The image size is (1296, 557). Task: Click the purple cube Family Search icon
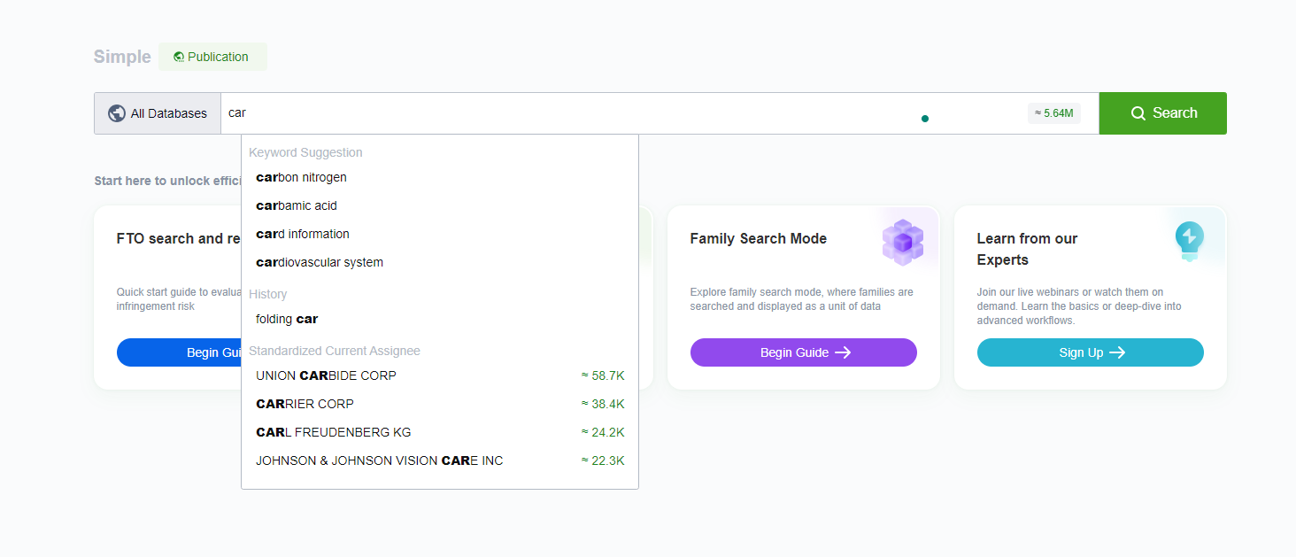coord(902,242)
